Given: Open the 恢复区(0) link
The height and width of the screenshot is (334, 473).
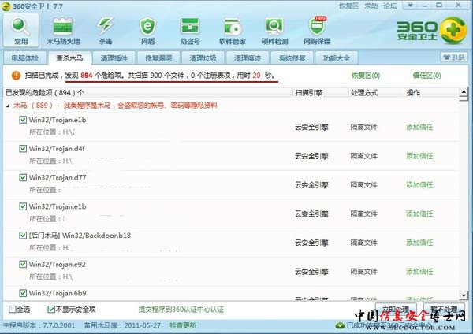Looking at the screenshot, I should point(366,76).
